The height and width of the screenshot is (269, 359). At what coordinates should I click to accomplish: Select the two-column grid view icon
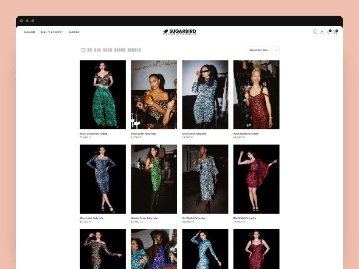pos(90,50)
